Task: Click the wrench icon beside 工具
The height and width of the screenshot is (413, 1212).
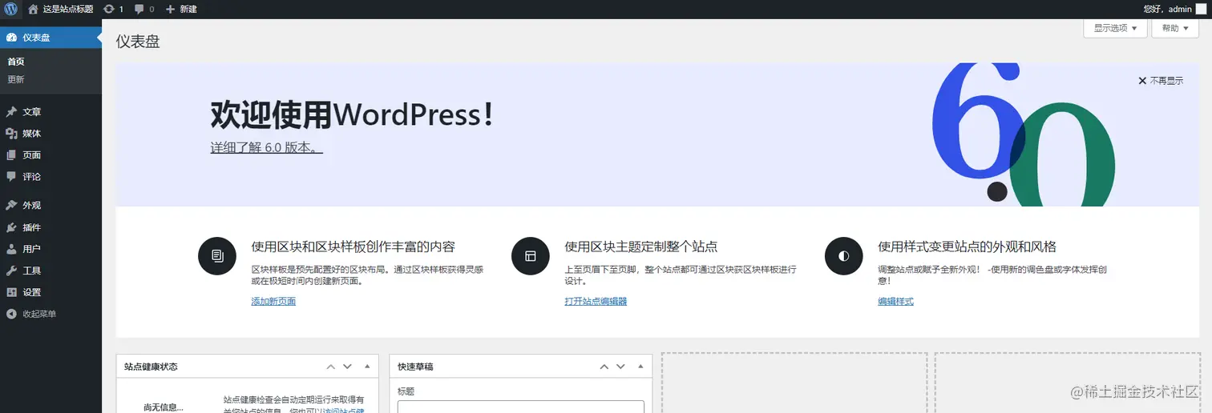Action: pyautogui.click(x=11, y=271)
